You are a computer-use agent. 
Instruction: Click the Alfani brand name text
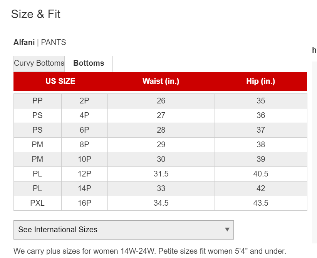tap(24, 42)
